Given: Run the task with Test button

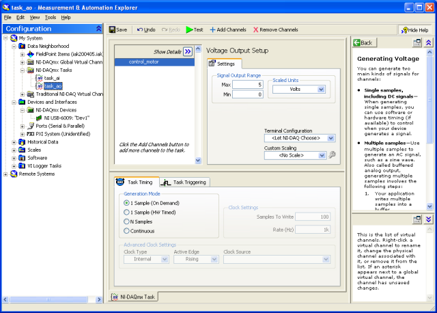Looking at the screenshot, I should (x=195, y=29).
